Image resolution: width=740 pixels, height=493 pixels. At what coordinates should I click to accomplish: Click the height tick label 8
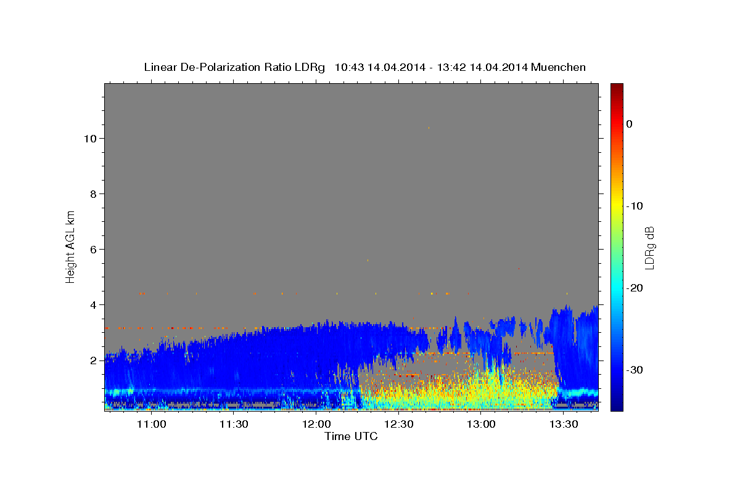tap(93, 194)
